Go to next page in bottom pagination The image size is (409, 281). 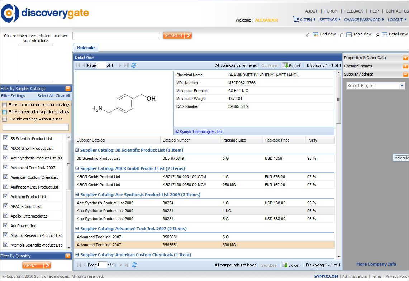pyautogui.click(x=120, y=265)
